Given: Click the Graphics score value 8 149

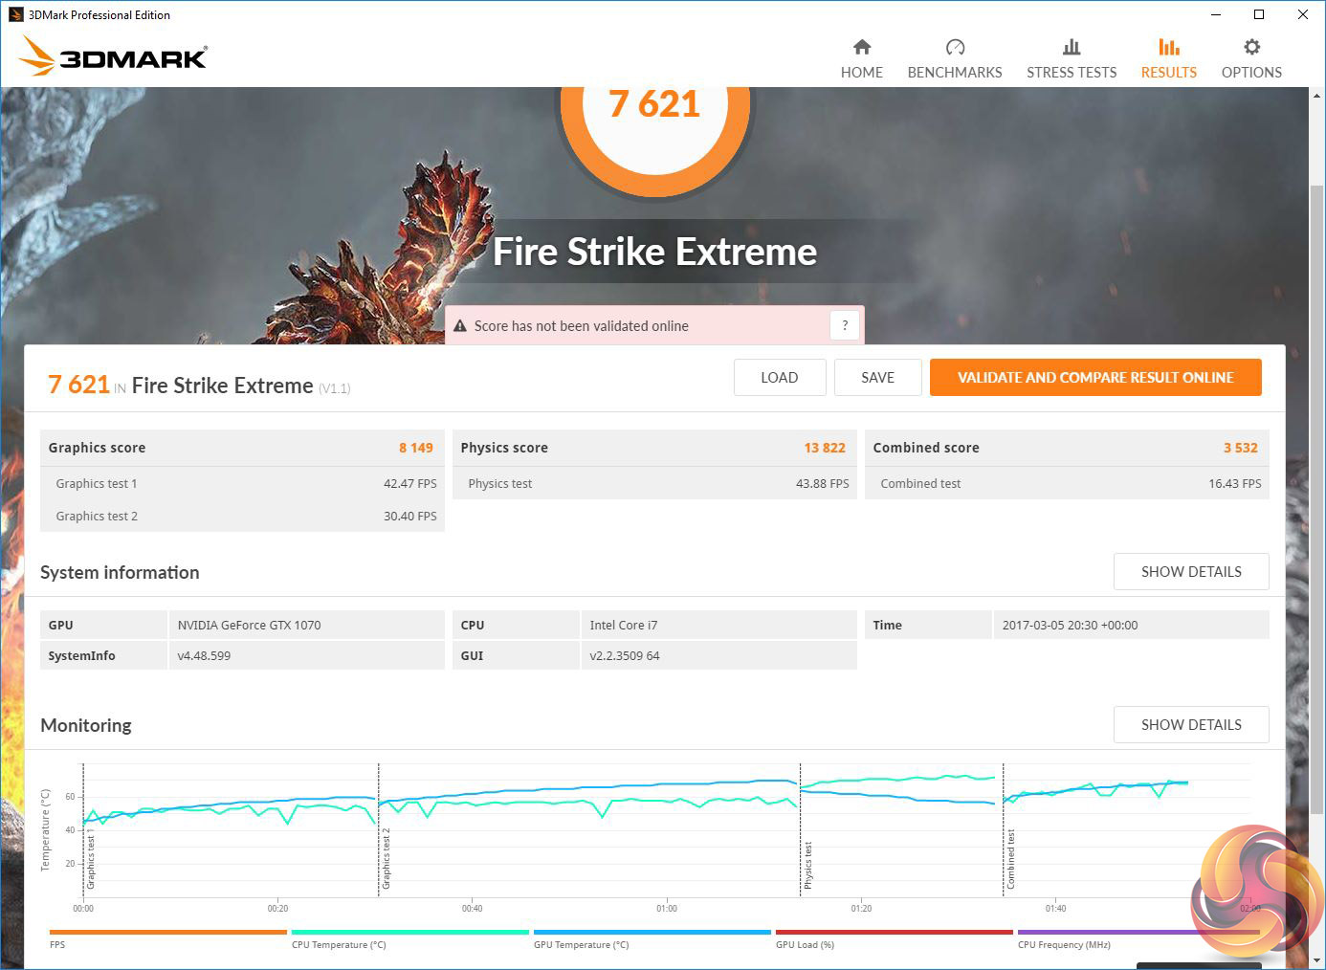Looking at the screenshot, I should (x=416, y=448).
